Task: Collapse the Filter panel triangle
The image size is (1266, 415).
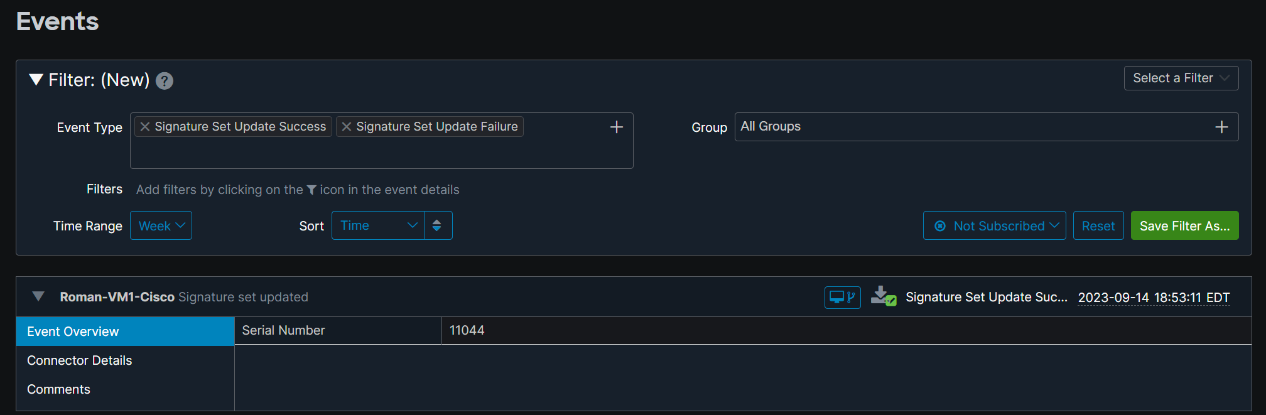Action: [36, 80]
